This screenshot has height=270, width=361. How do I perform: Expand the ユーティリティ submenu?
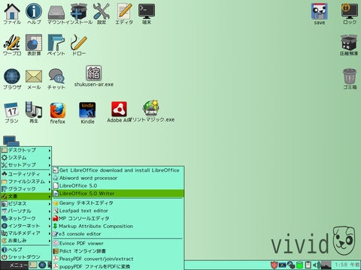click(26, 174)
